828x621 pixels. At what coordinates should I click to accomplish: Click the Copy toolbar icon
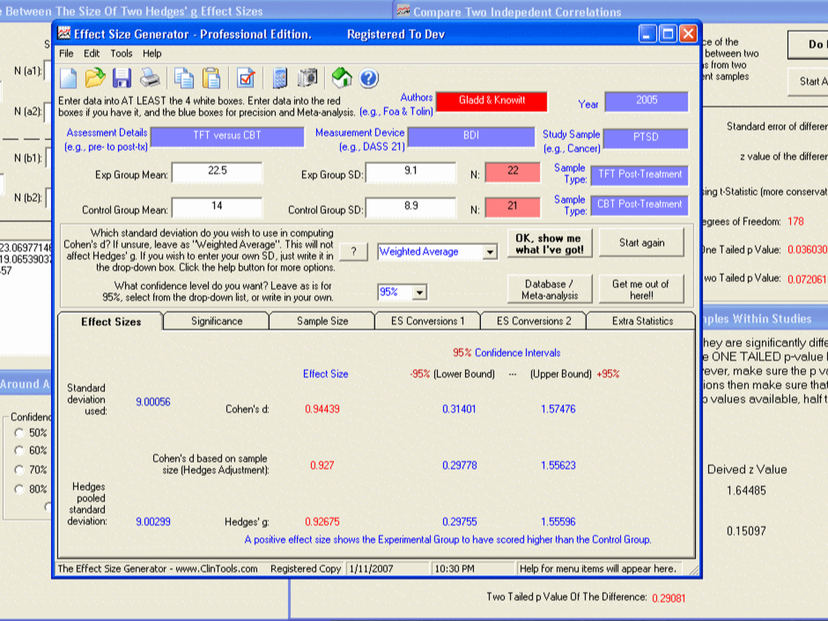[184, 78]
